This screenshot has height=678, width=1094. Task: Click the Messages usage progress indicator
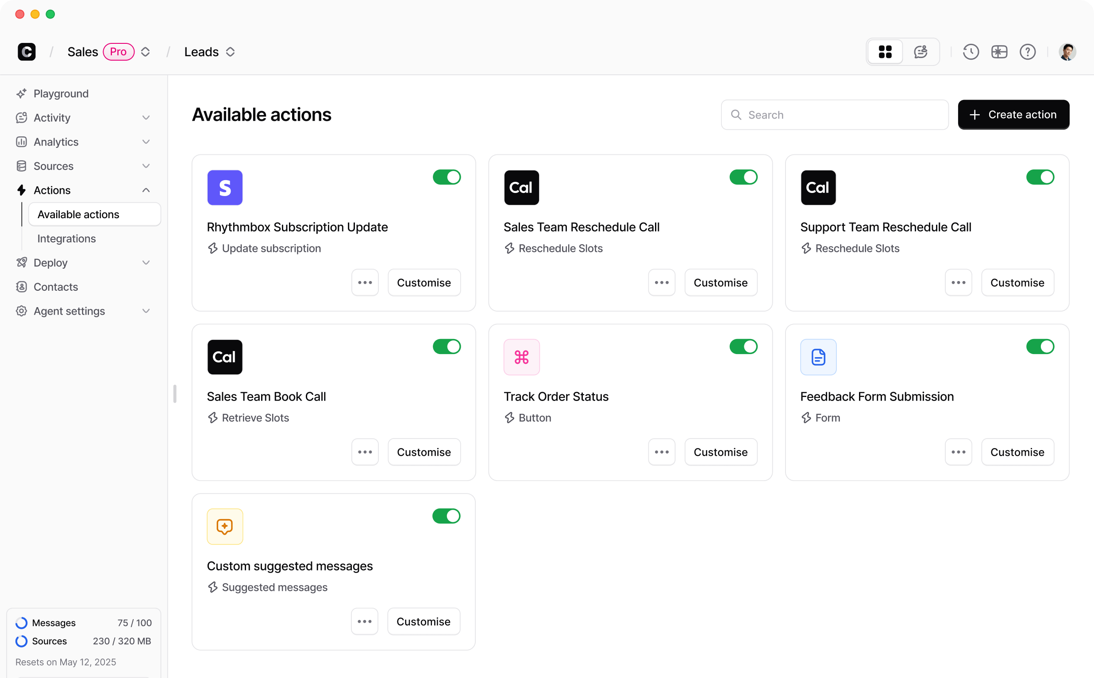point(21,622)
